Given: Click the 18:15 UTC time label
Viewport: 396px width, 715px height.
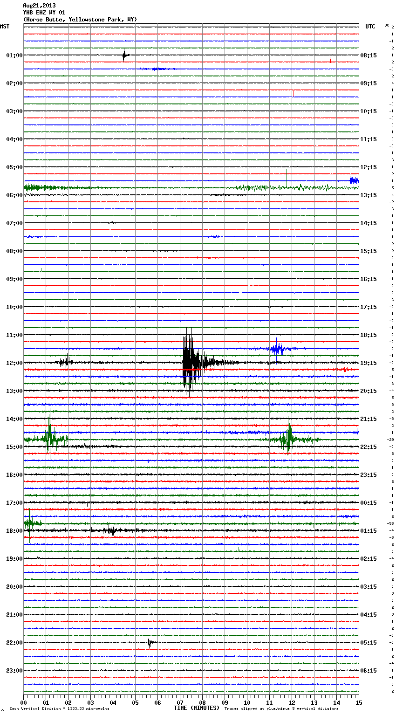Looking at the screenshot, I should pos(369,335).
